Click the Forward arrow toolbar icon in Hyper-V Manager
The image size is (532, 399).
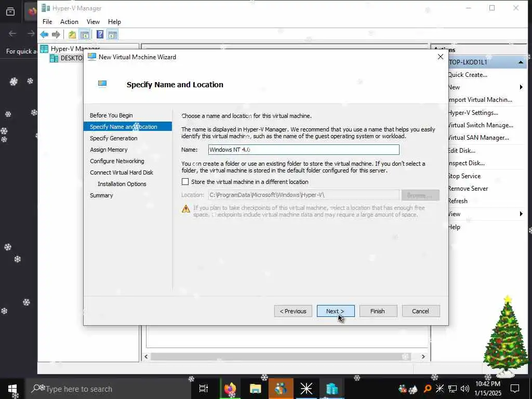click(x=56, y=34)
